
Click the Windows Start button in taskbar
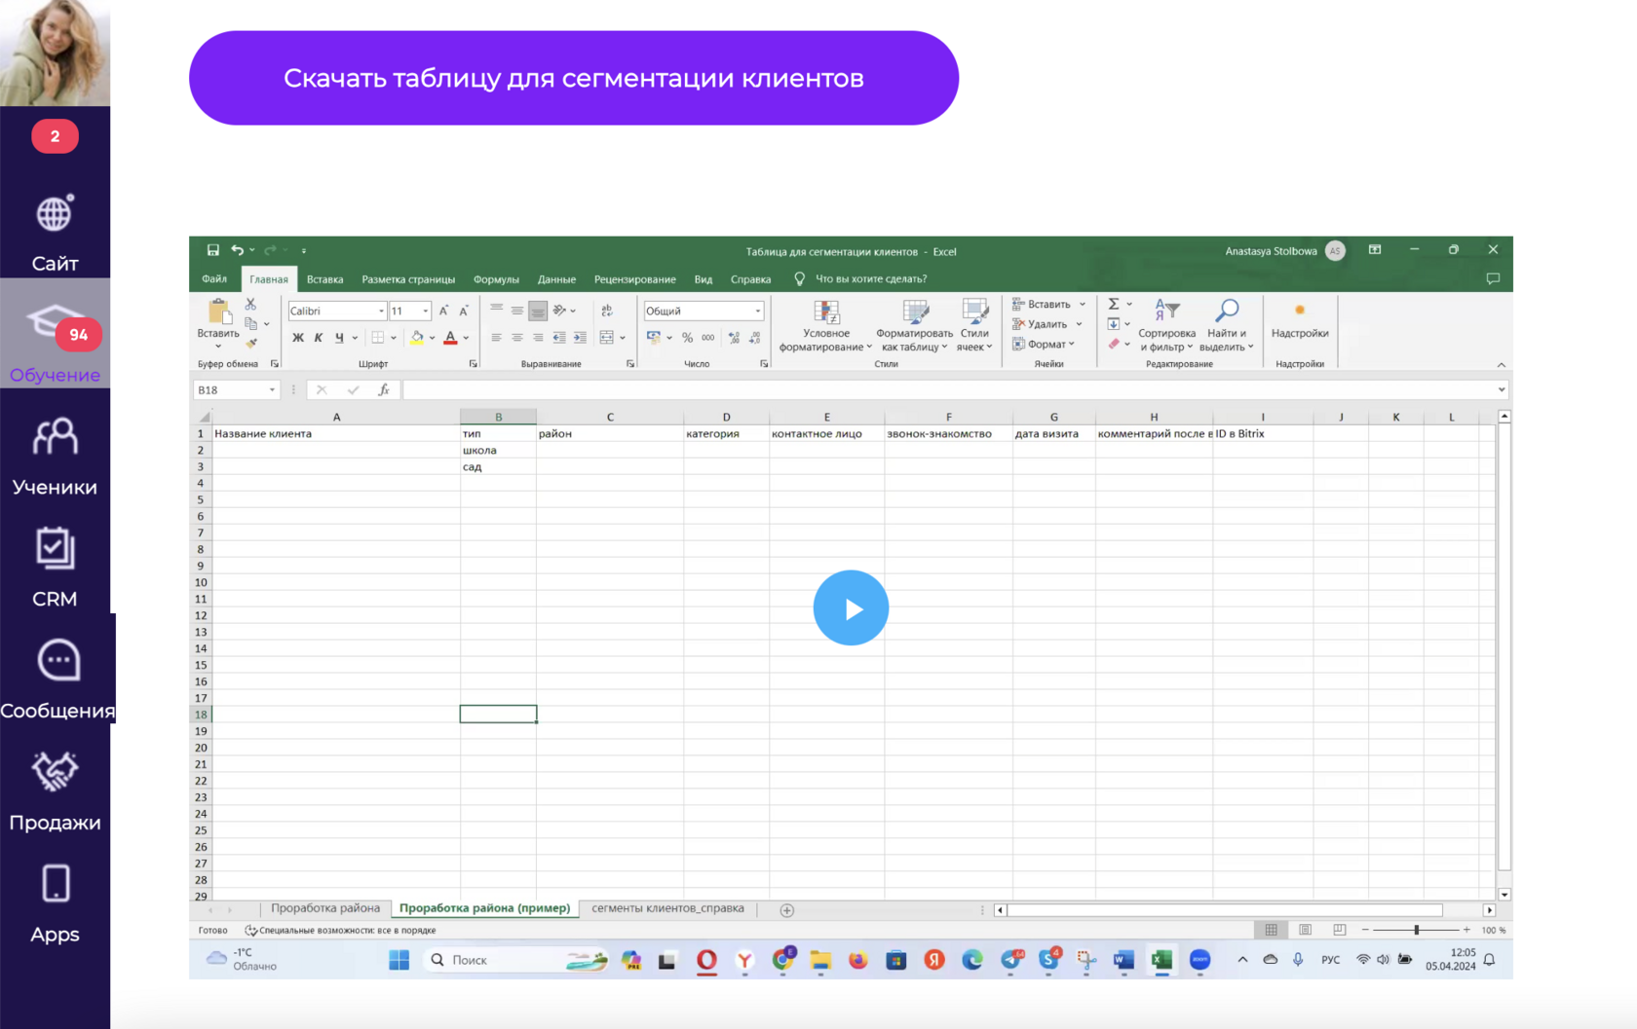click(x=400, y=960)
